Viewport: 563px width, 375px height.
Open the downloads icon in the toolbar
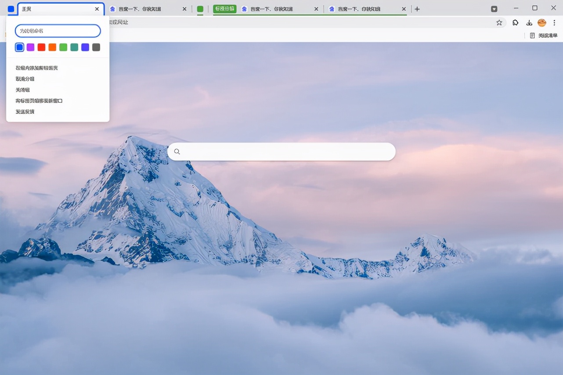click(529, 22)
